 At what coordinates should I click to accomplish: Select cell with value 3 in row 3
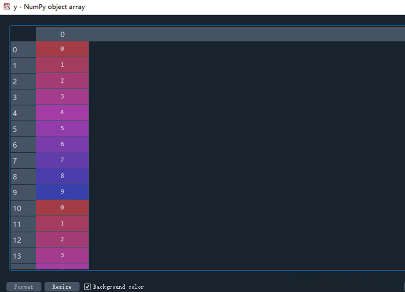[x=62, y=97]
